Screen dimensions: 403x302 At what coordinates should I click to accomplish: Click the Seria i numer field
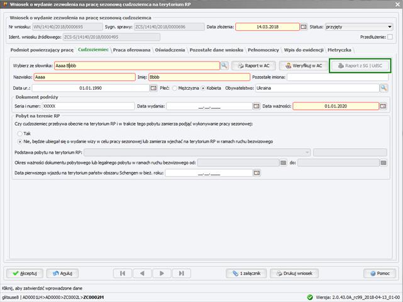coord(88,106)
